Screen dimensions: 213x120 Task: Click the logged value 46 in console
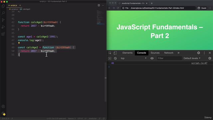112,63
